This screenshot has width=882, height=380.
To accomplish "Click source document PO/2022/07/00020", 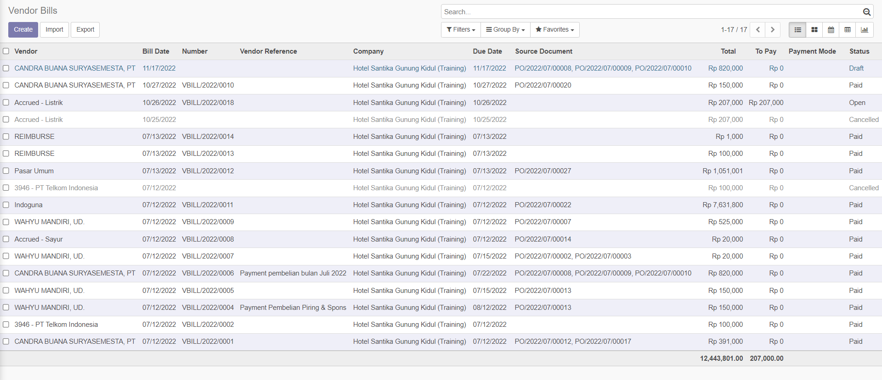I will coord(543,85).
